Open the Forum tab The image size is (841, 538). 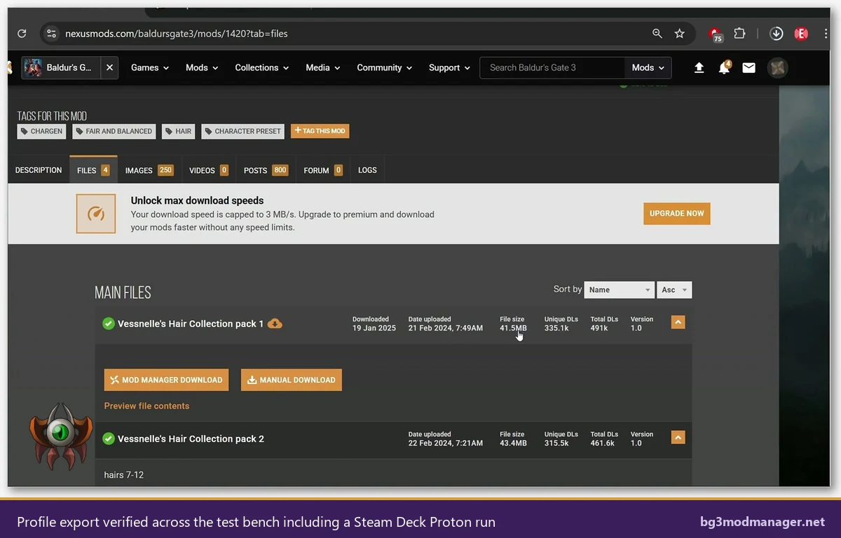(323, 170)
